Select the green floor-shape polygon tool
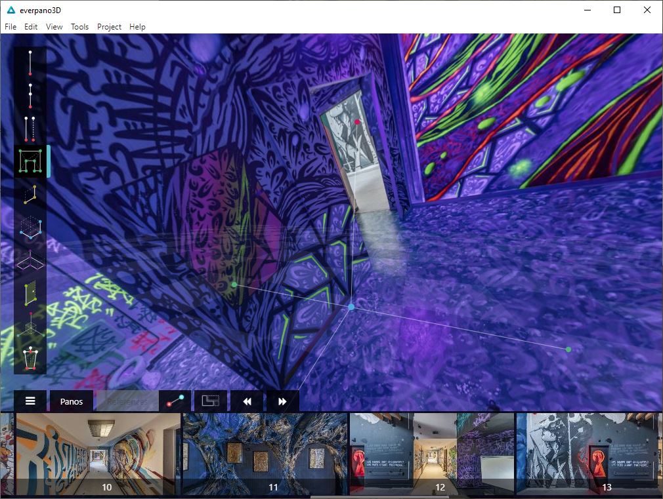This screenshot has height=499, width=663. click(30, 161)
